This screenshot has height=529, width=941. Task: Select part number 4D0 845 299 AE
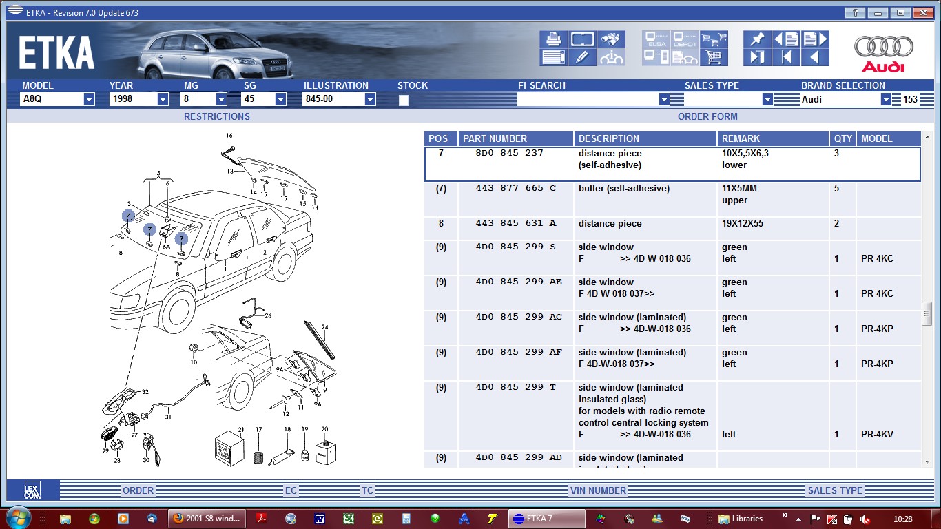tap(519, 282)
